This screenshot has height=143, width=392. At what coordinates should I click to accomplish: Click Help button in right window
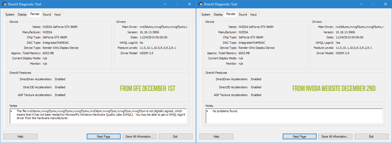(x=216, y=137)
